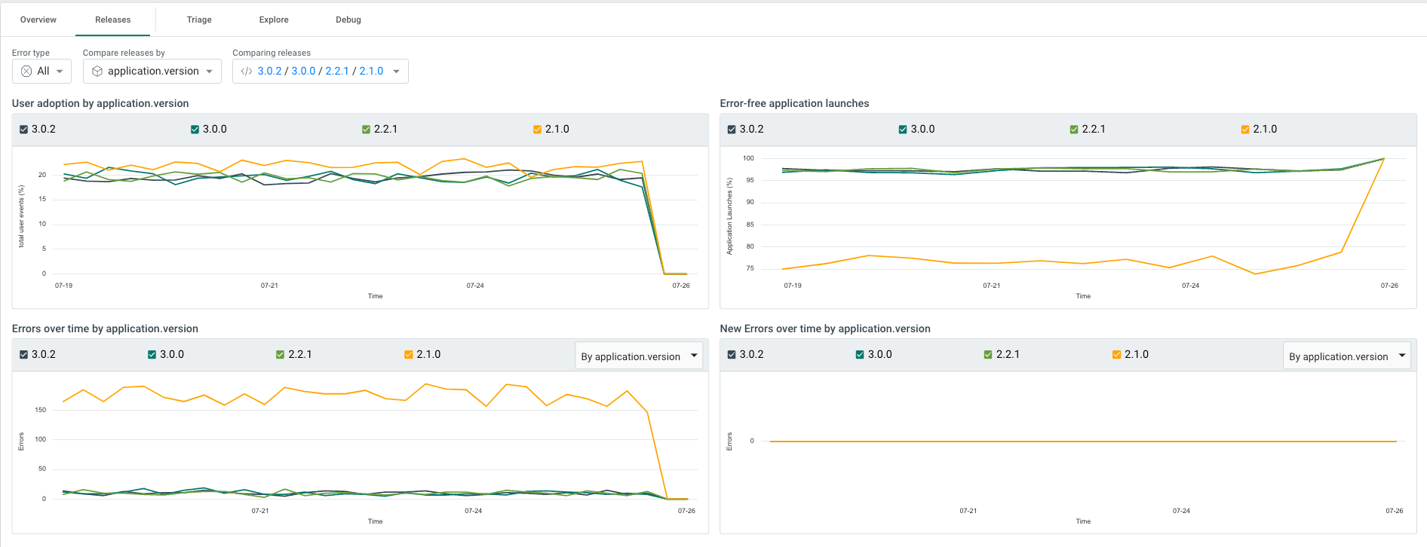Toggle 2.1.0 checkbox in Error-free application launches
This screenshot has width=1427, height=547.
point(1245,130)
